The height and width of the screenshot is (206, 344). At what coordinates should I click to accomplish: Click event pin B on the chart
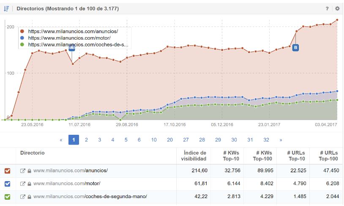(x=295, y=48)
